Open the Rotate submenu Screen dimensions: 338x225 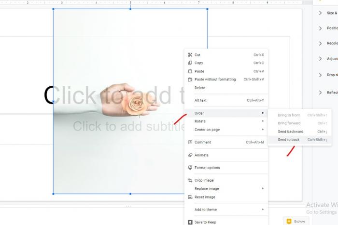226,121
